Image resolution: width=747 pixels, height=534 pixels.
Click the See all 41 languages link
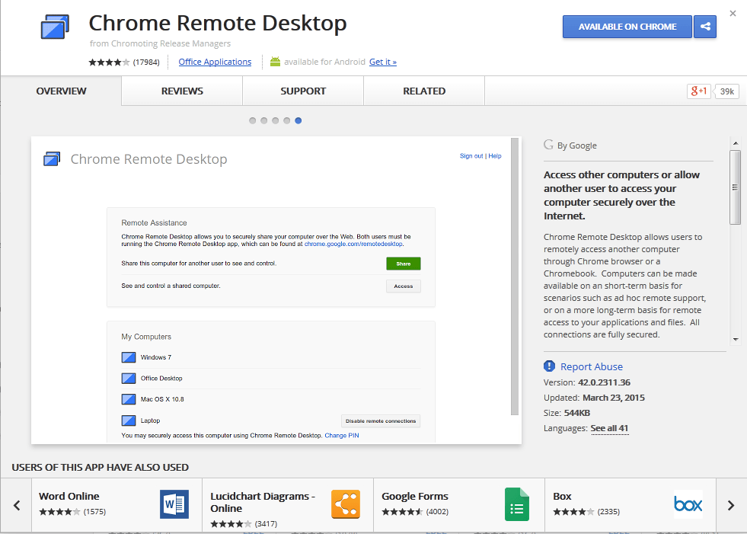point(609,428)
